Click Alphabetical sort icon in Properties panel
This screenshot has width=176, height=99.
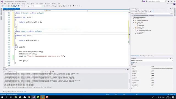point(134,63)
